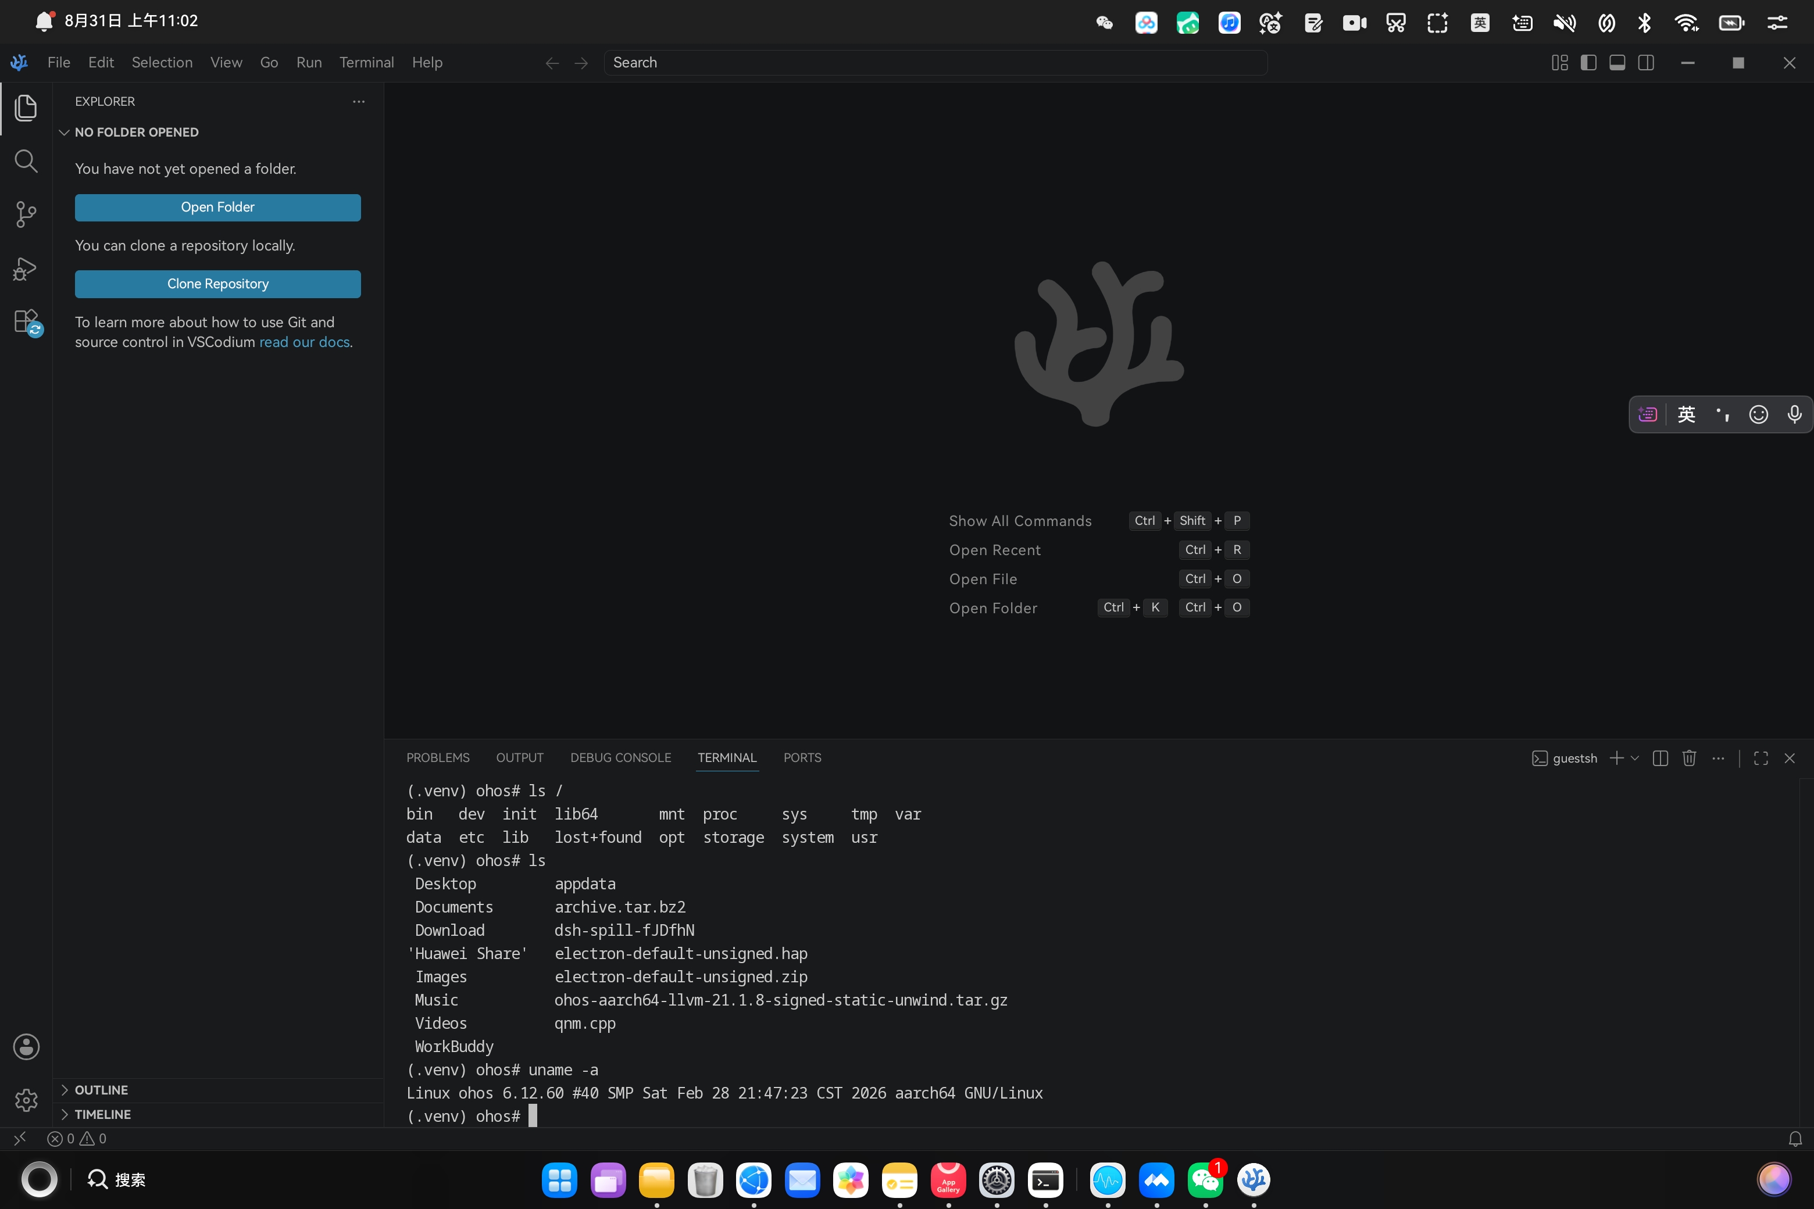Screen dimensions: 1814x1209
Task: Go back with the navigation arrow
Action: click(552, 63)
